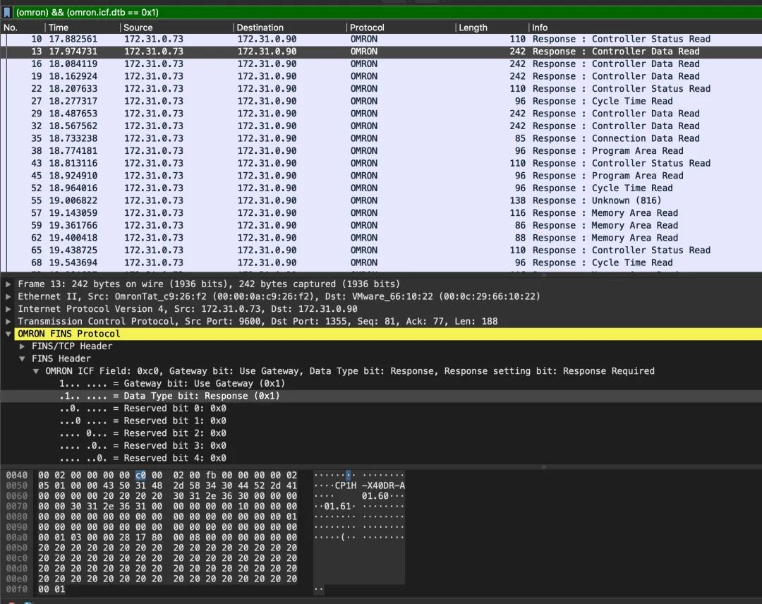Select packet 22 Controller Status Read
The height and width of the screenshot is (604, 762).
click(381, 88)
